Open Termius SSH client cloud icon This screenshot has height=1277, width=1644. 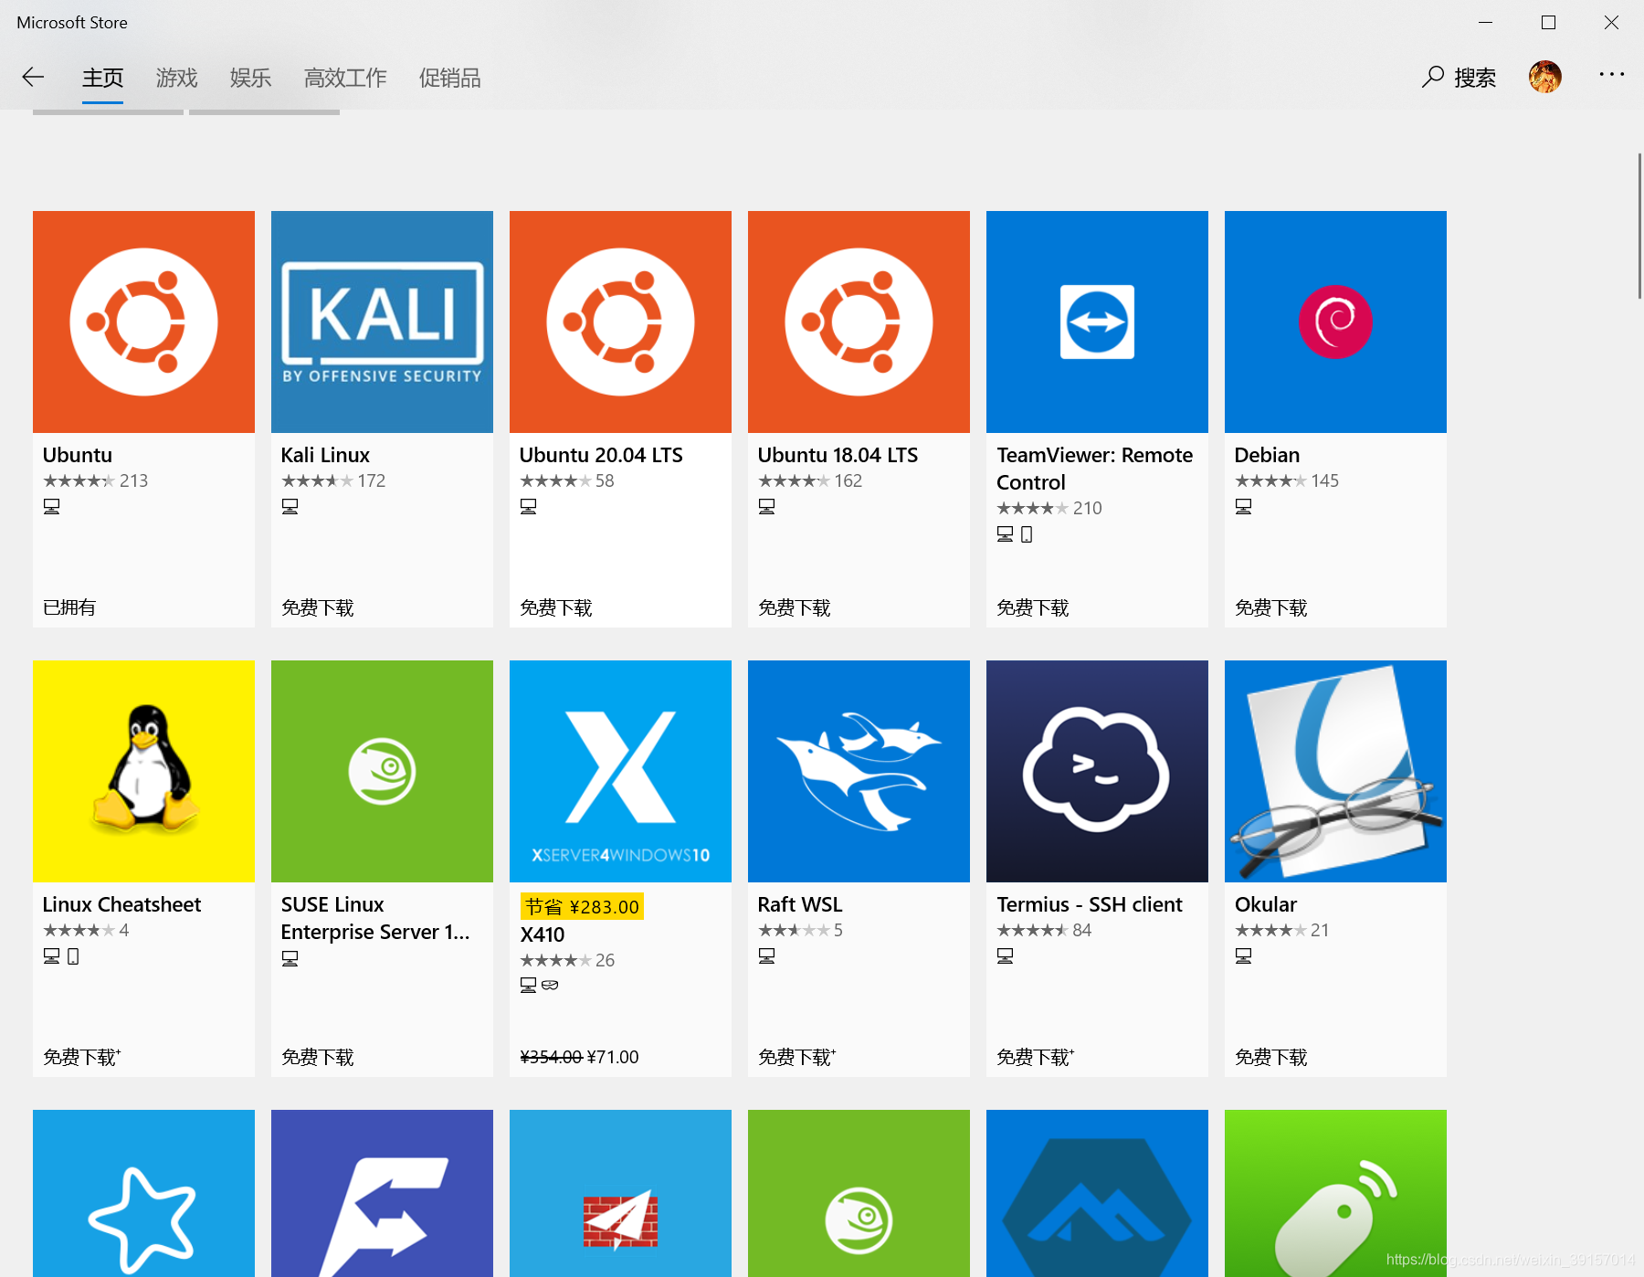(1097, 771)
